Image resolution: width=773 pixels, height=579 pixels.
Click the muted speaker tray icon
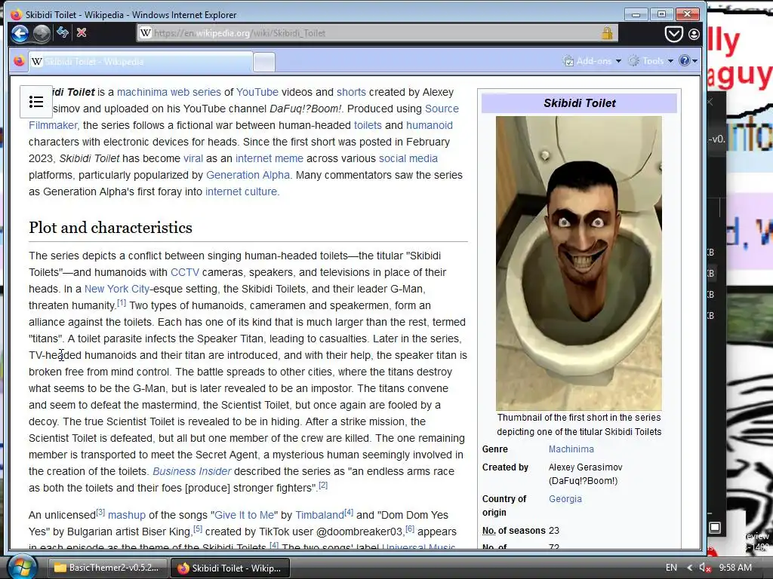point(705,568)
